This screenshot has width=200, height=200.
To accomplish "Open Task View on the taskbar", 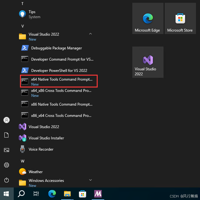I will 36,194.
